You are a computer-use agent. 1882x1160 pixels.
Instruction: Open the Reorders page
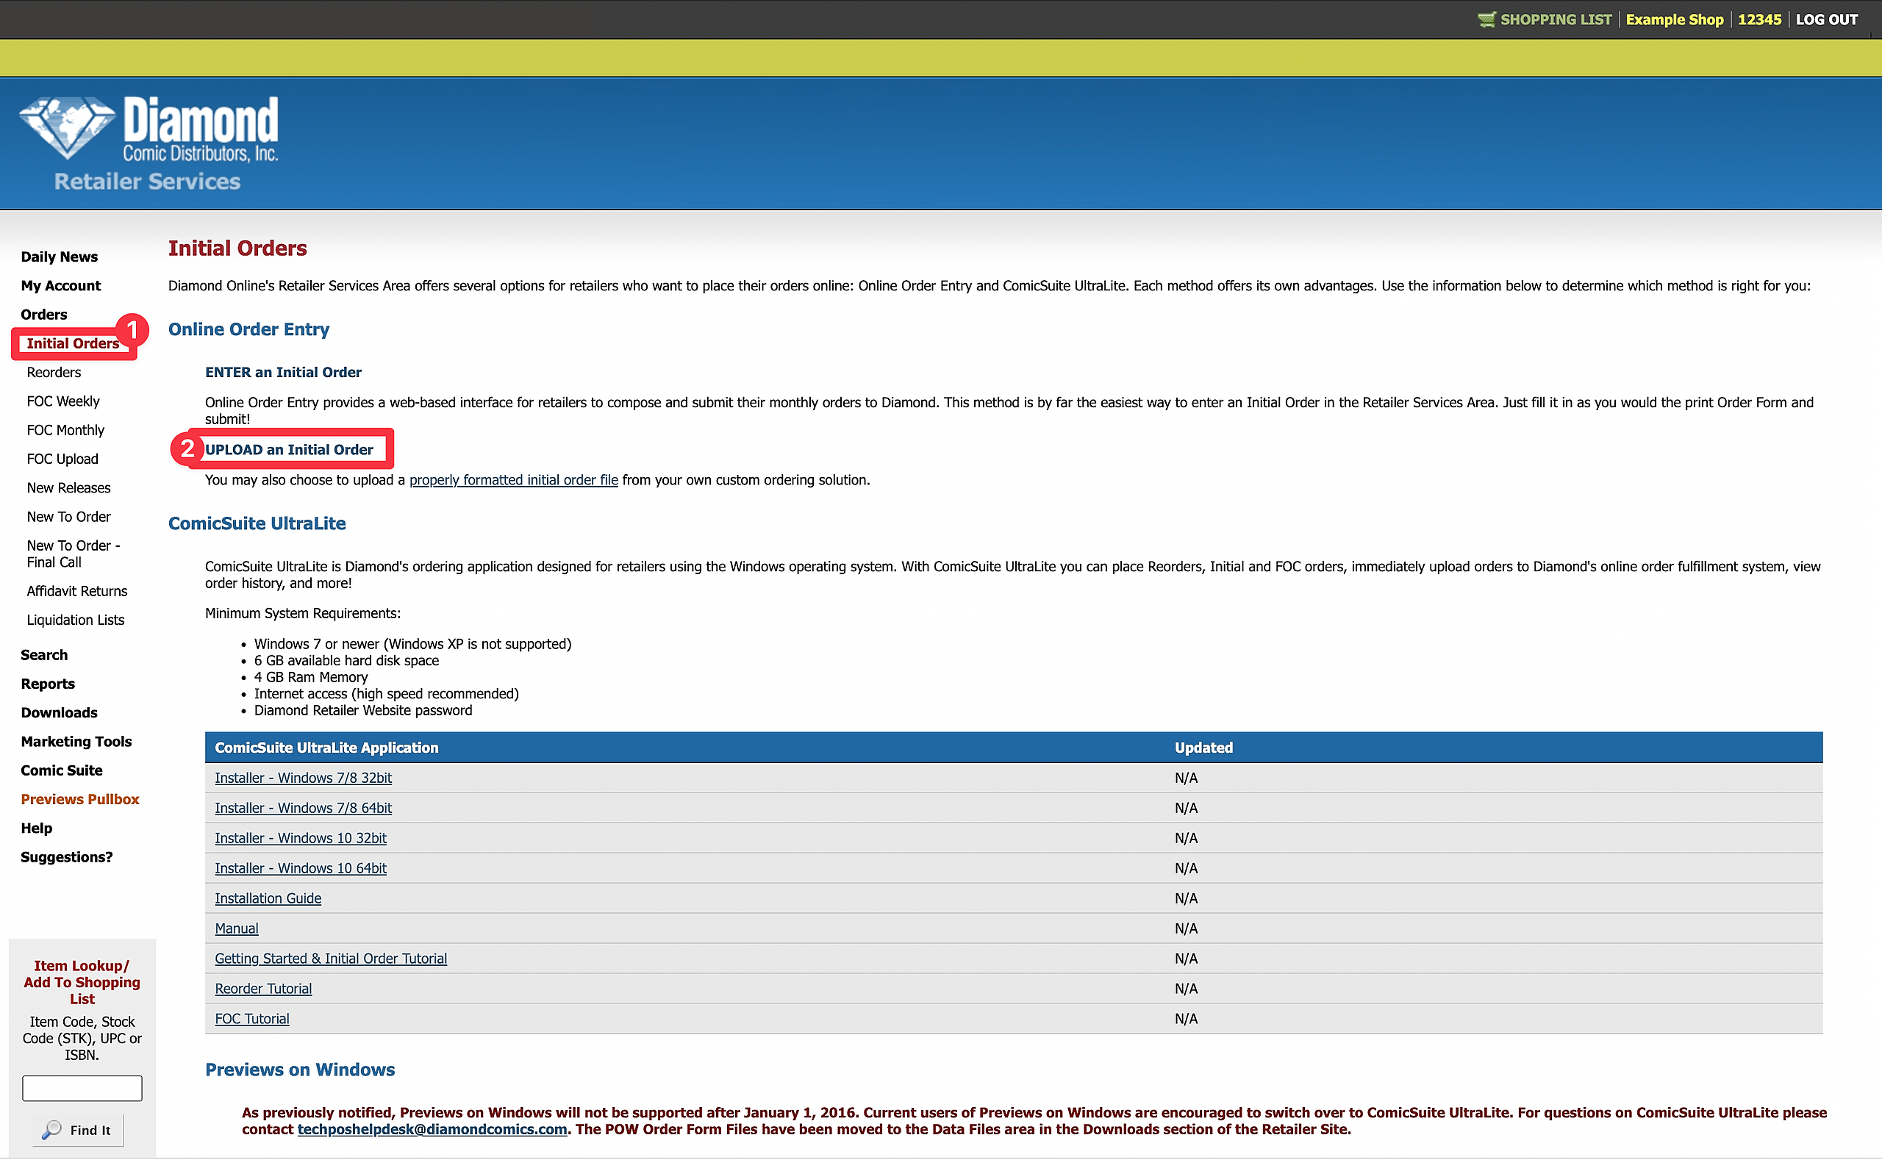click(54, 372)
